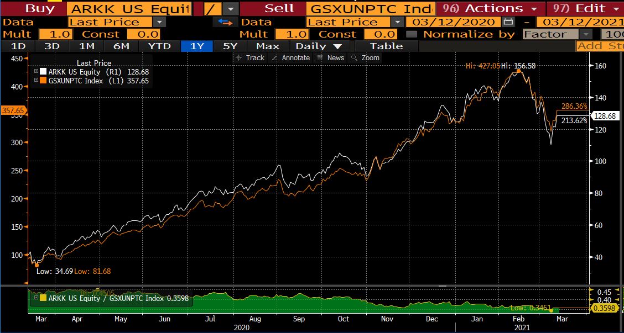Select the 1D range tab

pos(18,46)
